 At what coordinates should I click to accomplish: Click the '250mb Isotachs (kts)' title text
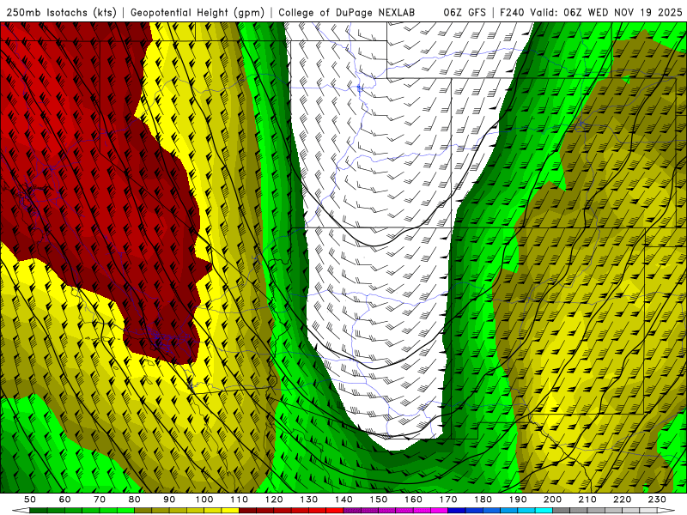pos(62,12)
